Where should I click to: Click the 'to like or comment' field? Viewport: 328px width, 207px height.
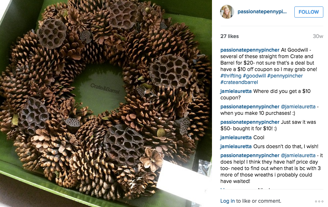(x=258, y=201)
